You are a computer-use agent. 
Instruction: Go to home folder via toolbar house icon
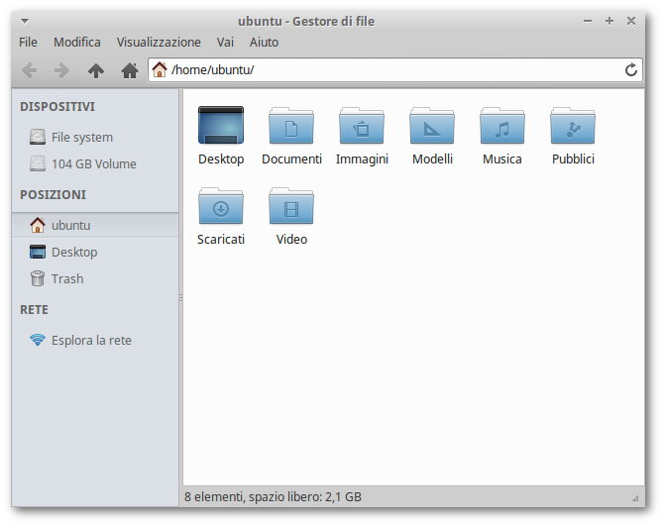click(130, 70)
